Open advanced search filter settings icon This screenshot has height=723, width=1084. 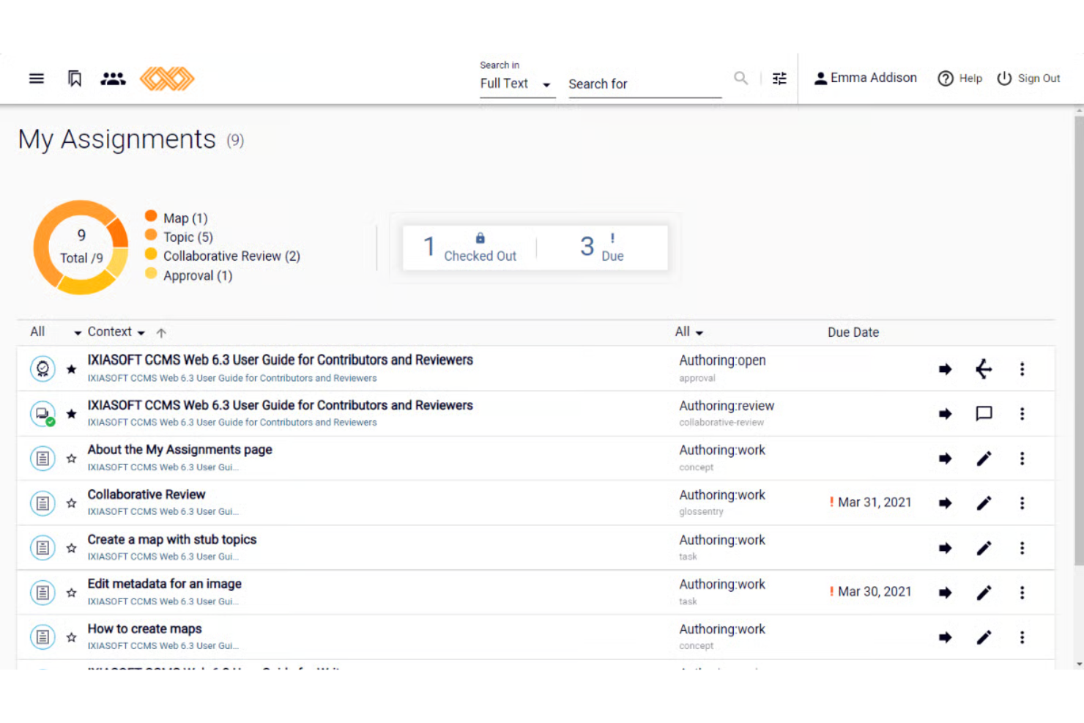[779, 78]
